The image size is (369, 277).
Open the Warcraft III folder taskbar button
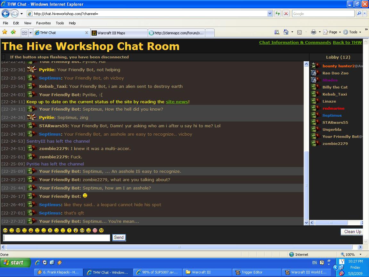208,272
